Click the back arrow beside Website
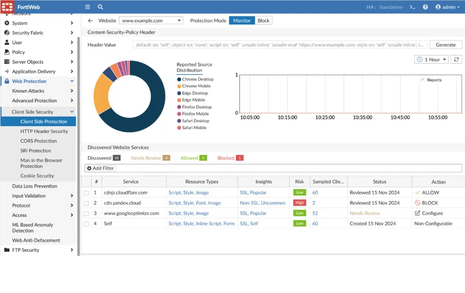465x293 pixels. (x=90, y=21)
